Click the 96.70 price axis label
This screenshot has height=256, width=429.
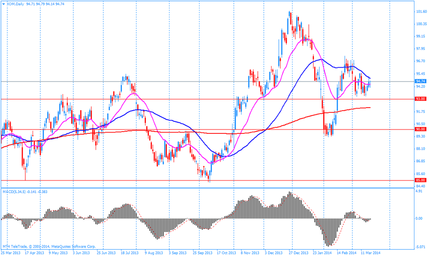tap(421, 61)
